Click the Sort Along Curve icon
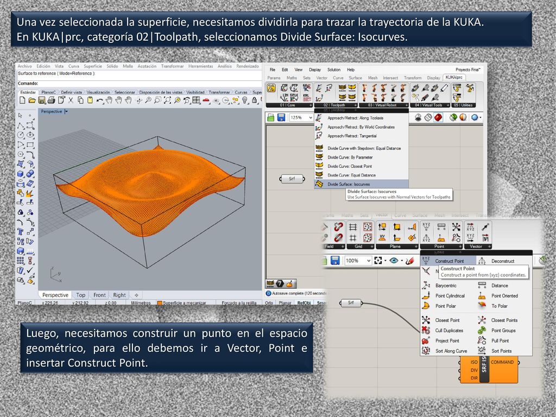Viewport: 556px width, 417px height. [x=426, y=351]
